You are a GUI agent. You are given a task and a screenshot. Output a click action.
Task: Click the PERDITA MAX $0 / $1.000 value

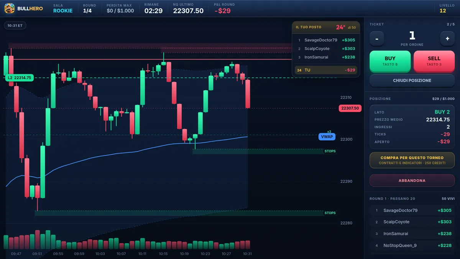pos(120,11)
